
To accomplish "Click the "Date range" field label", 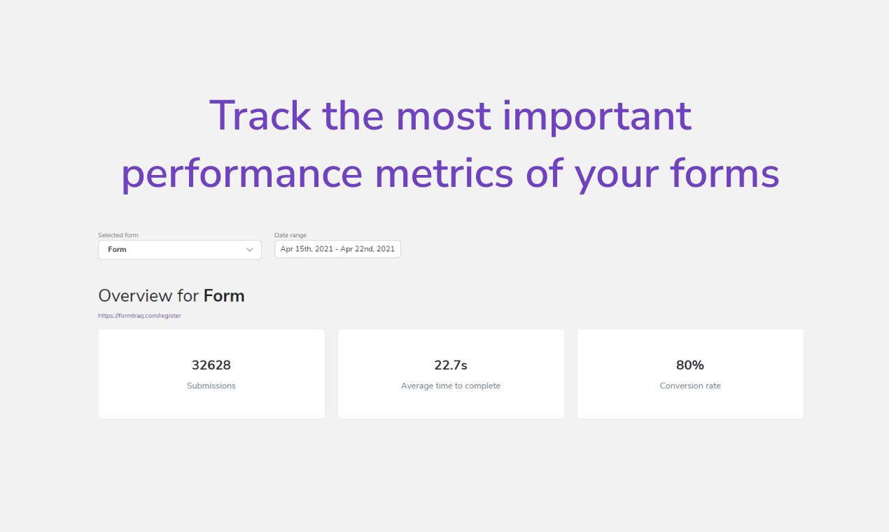I will tap(290, 235).
